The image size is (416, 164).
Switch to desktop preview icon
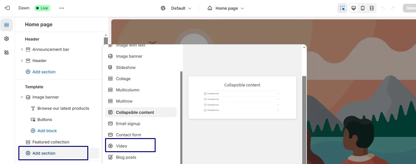[x=354, y=8]
